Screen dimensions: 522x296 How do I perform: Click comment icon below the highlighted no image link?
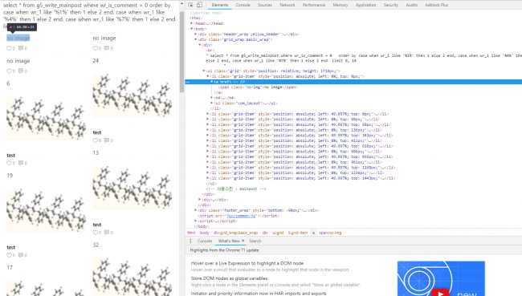21,48
